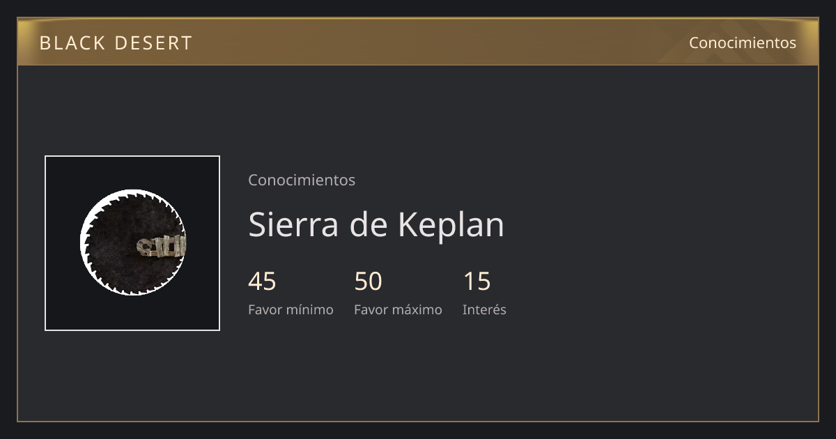This screenshot has height=439, width=836.
Task: Open Conocimientos link in gold header
Action: pyautogui.click(x=743, y=43)
